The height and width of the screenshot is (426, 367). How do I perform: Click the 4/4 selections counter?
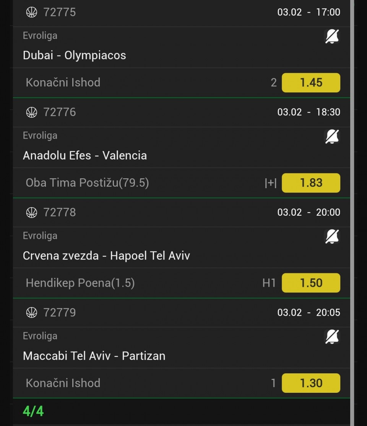33,411
